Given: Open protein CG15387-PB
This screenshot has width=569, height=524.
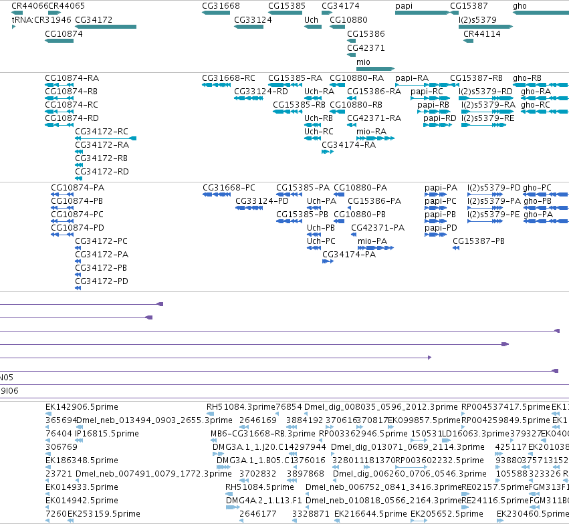Looking at the screenshot, I should click(x=479, y=241).
